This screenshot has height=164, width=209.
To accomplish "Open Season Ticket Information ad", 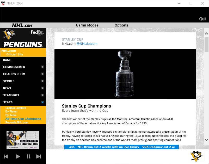I will (23, 140).
